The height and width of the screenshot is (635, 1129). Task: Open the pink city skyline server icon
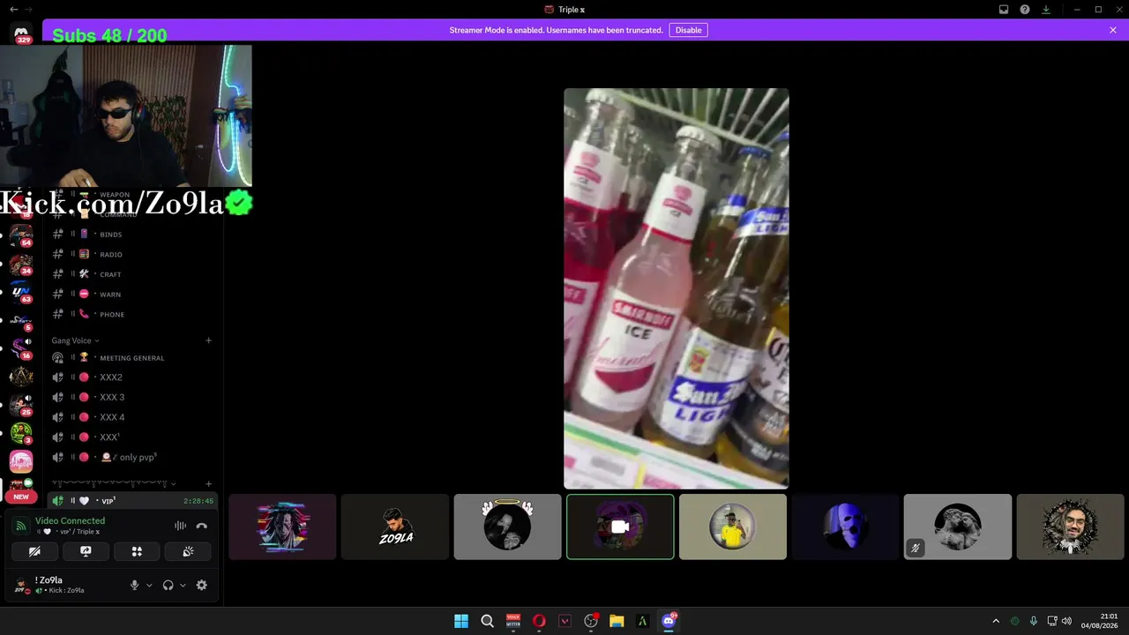coord(21,461)
